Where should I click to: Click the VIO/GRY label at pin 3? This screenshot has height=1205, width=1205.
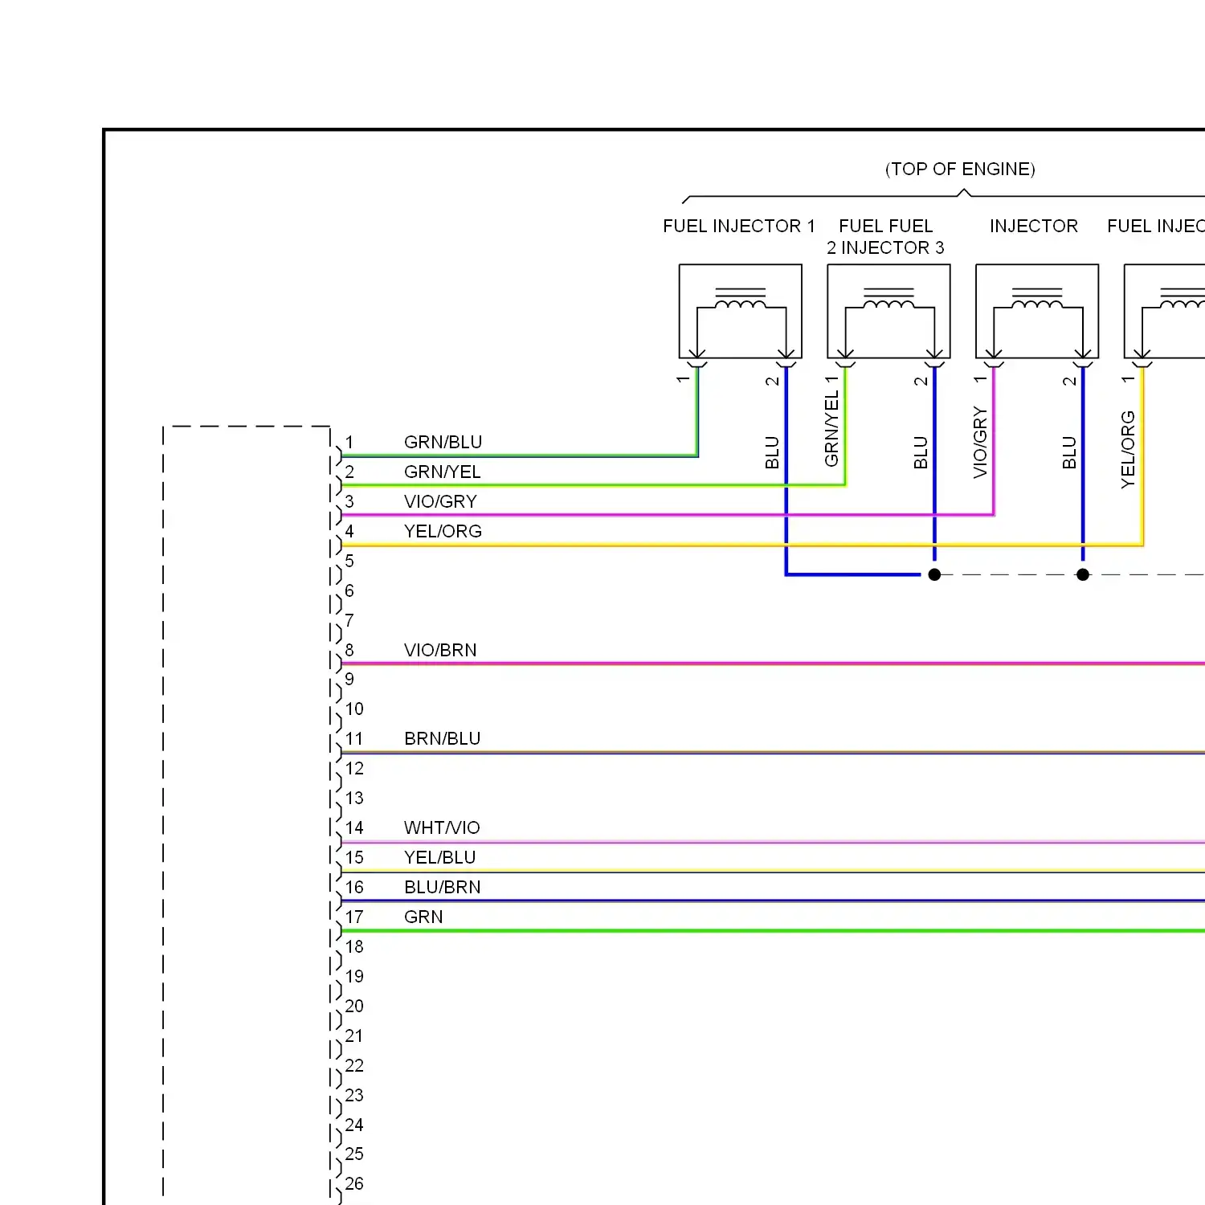point(440,502)
